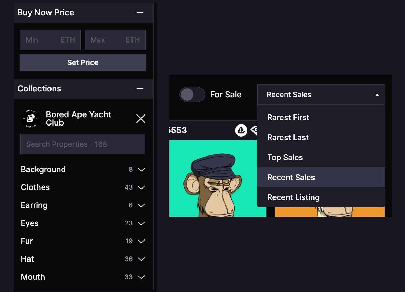This screenshot has height=292, width=405.
Task: Select the highlighted Recent Sales option
Action: click(x=291, y=177)
